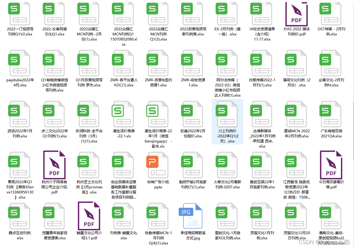Image resolution: width=354 pixels, height=248 pixels.
Task: Select the 2022众媒汇MCN刊例Q1(3).xlsx icon
Action: 157,13
